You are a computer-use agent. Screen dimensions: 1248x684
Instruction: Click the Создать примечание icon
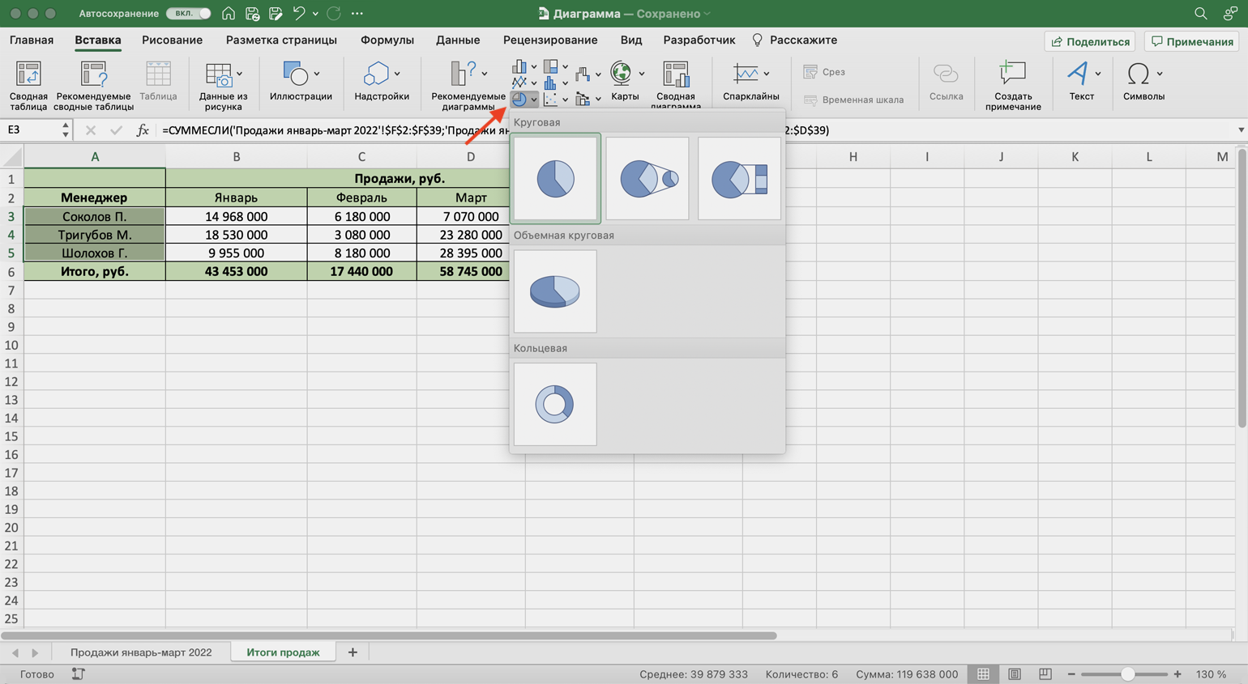click(x=1013, y=84)
